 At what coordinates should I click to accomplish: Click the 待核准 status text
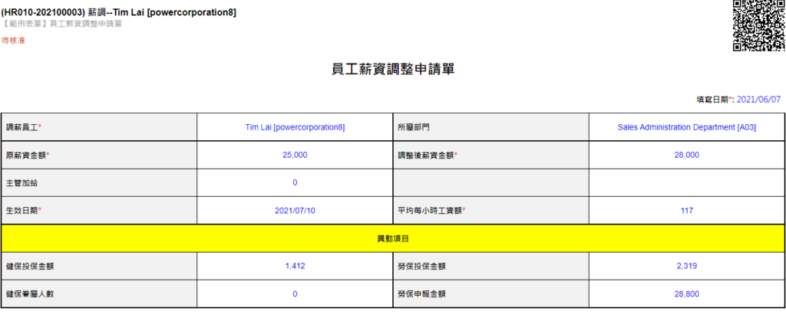(x=13, y=41)
